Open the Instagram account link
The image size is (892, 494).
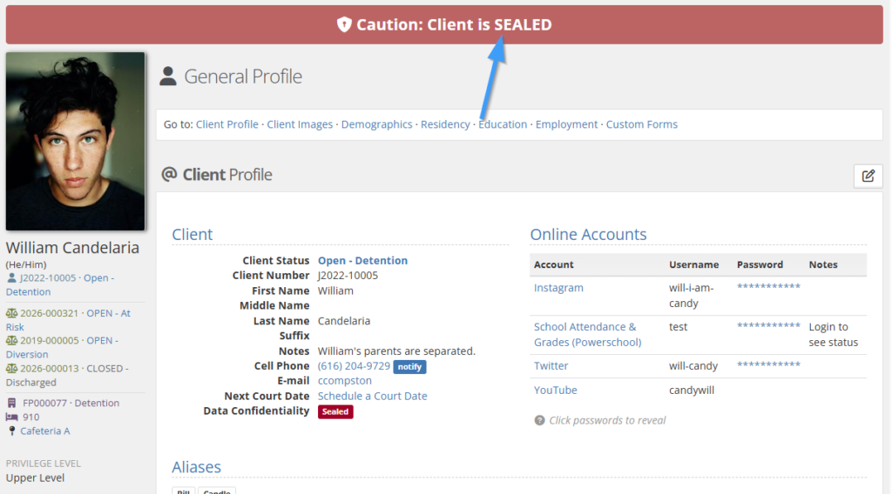click(558, 288)
